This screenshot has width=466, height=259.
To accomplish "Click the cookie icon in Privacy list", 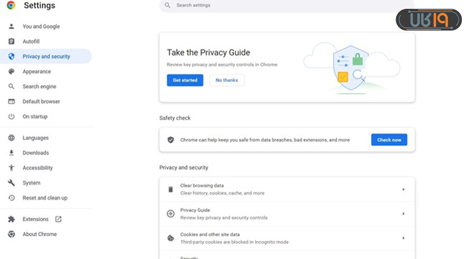I will 170,238.
